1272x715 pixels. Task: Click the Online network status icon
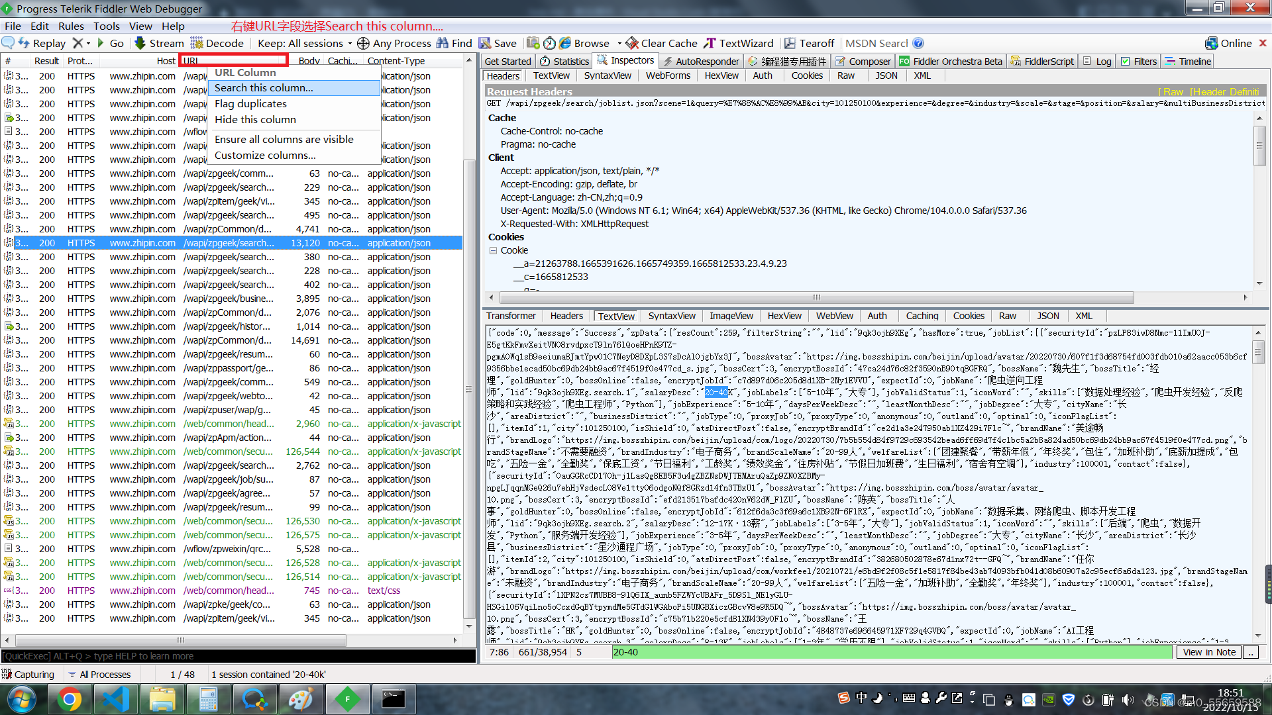coord(1211,43)
